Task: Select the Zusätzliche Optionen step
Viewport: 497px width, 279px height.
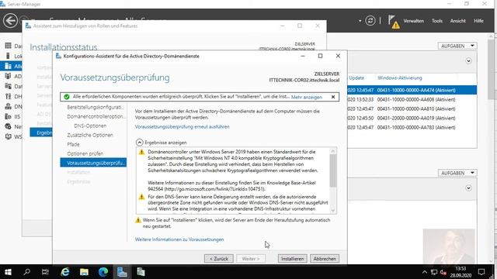Action: 90,135
